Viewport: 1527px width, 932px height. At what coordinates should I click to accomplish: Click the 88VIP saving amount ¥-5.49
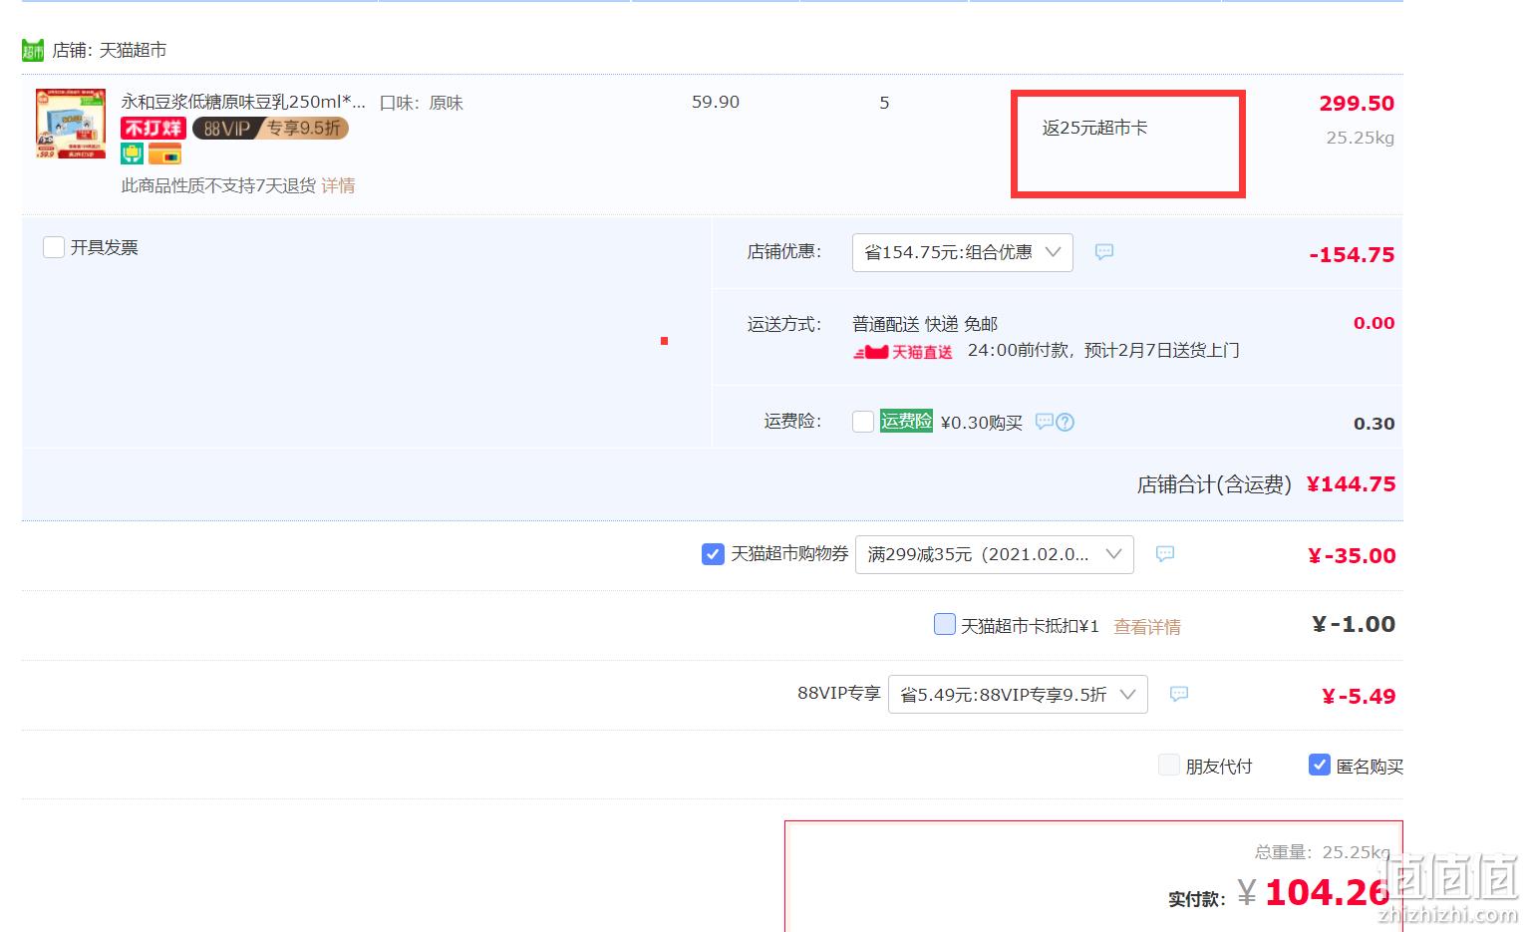point(1359,697)
